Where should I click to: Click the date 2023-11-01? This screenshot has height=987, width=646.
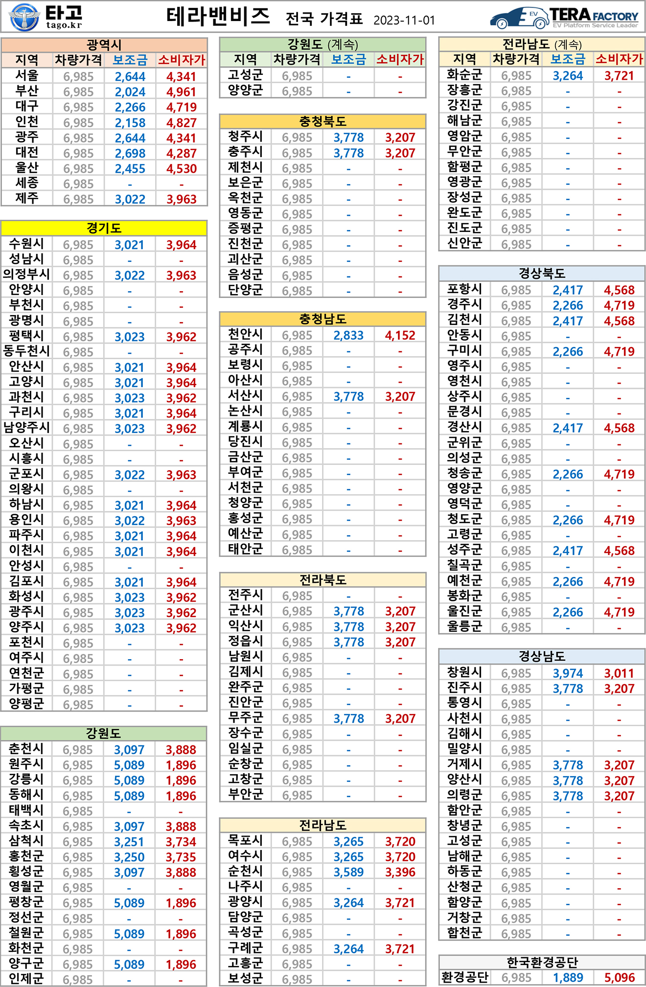pos(404,20)
